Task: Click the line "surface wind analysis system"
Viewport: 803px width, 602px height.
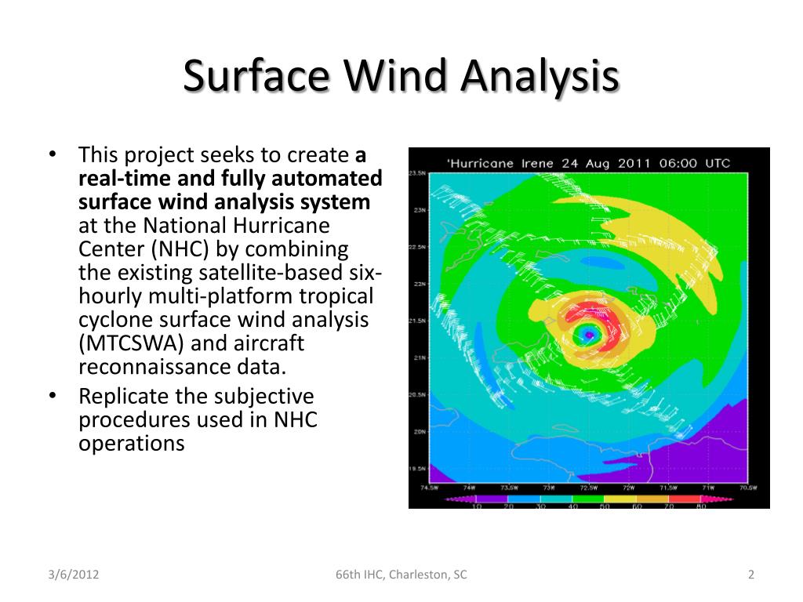Action: click(224, 201)
